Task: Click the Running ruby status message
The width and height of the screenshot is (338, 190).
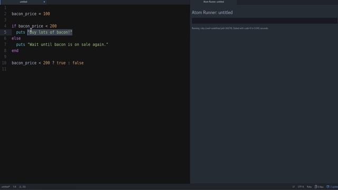Action: (230, 28)
